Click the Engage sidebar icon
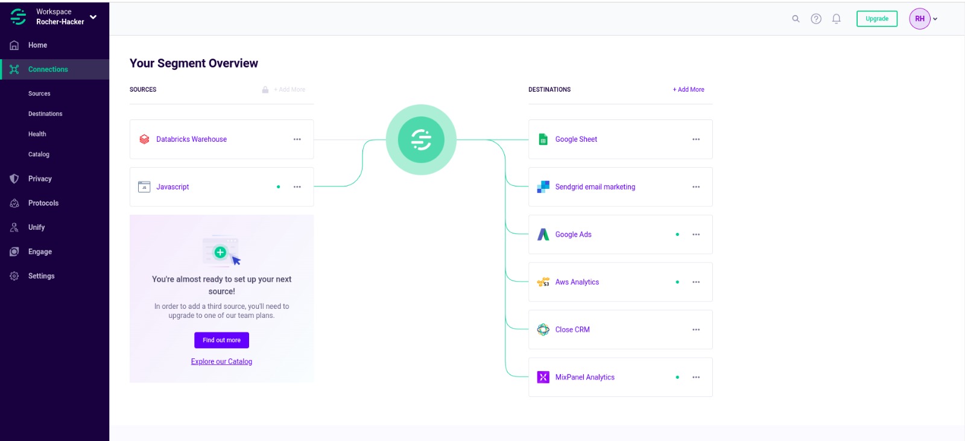Screen dimensions: 965x441 pos(14,252)
